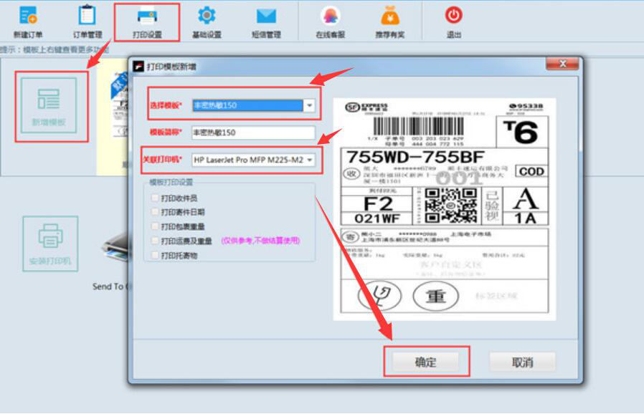Enable 打印运费及重量 checkbox

155,241
